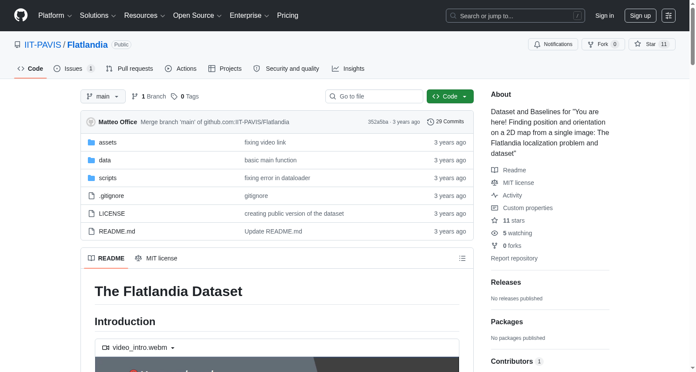Click the Matteo Office avatar

pyautogui.click(x=91, y=122)
